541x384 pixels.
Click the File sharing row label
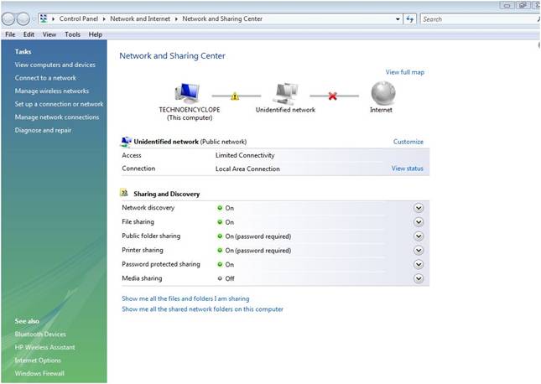pyautogui.click(x=138, y=221)
